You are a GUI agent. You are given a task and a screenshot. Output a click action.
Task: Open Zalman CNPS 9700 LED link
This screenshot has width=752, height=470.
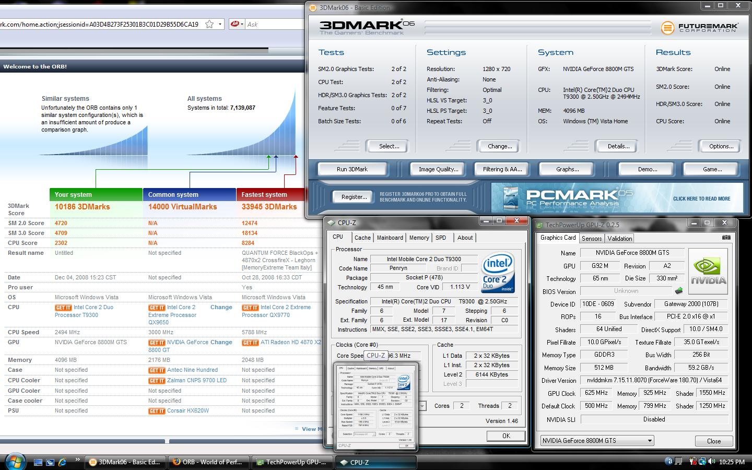[197, 380]
